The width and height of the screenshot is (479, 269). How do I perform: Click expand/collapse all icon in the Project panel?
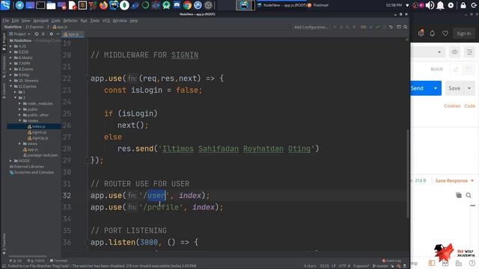43,34
